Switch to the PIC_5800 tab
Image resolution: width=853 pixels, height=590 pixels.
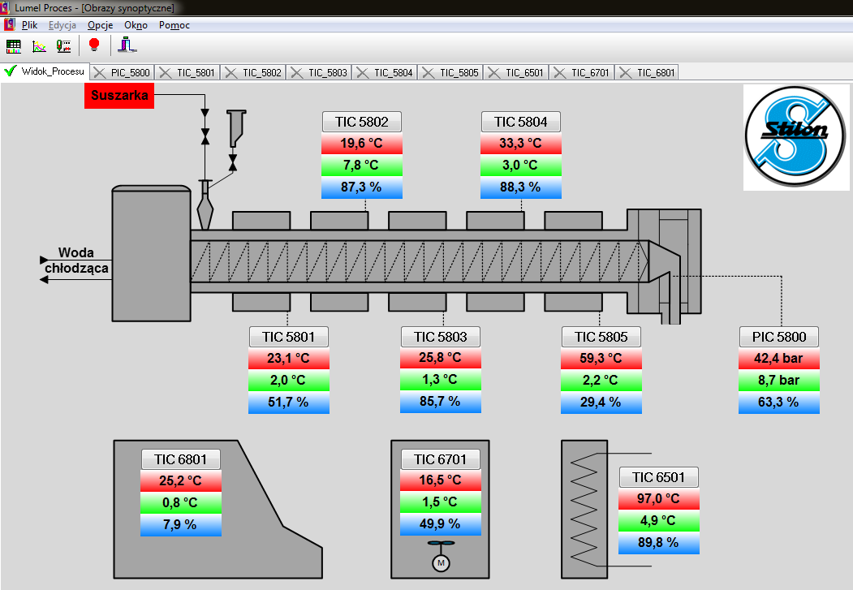(130, 72)
